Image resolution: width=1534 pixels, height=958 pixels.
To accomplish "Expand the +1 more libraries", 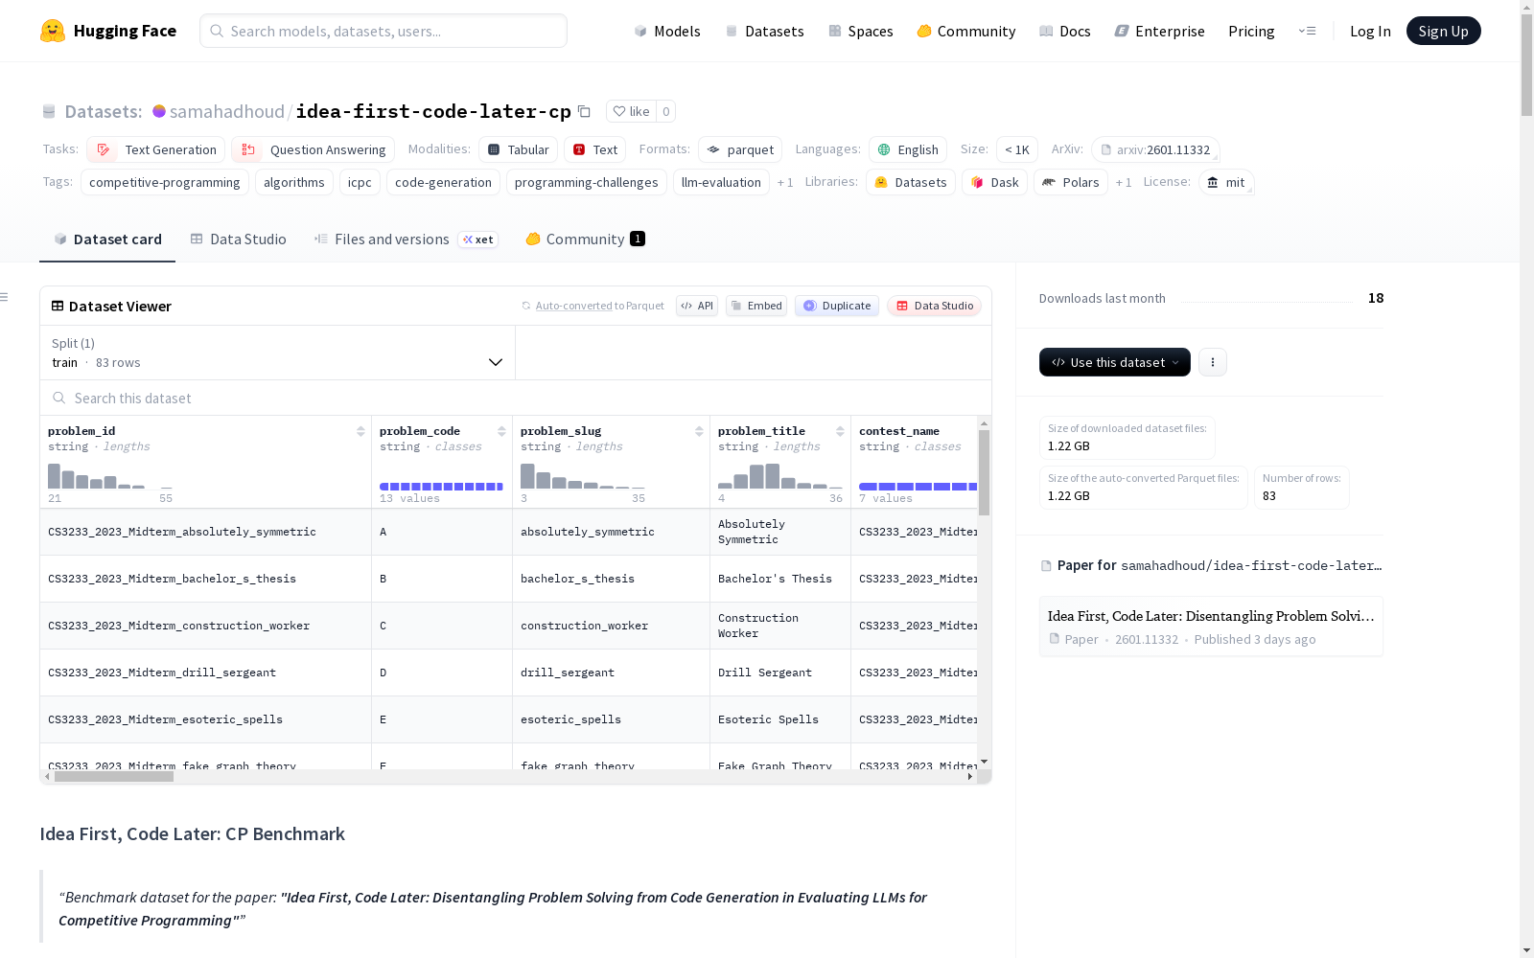I will point(1124,182).
